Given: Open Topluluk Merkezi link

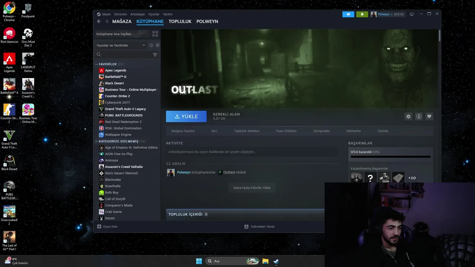Looking at the screenshot, I should 247,131.
